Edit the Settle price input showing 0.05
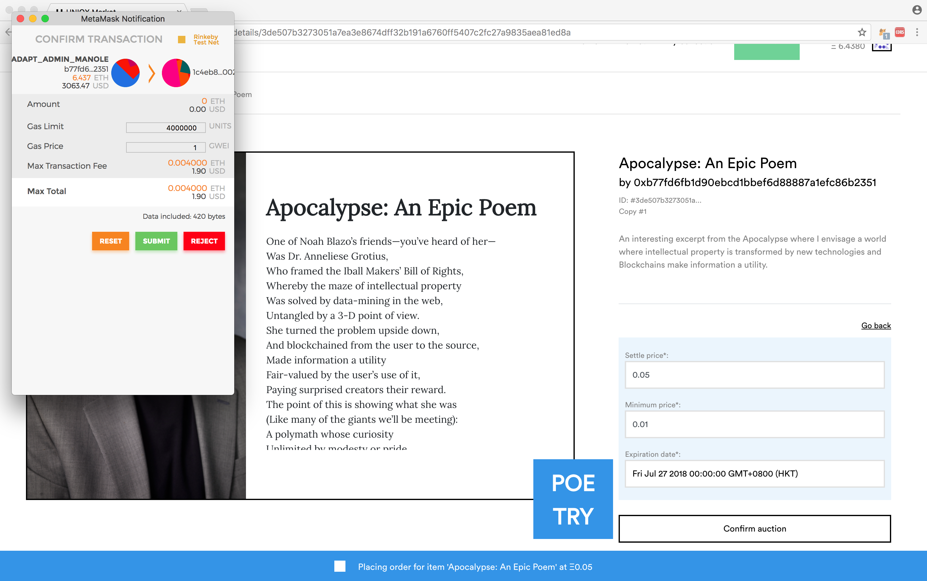The width and height of the screenshot is (927, 581). tap(754, 375)
